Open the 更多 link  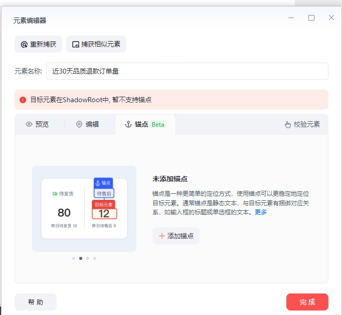pyautogui.click(x=261, y=212)
